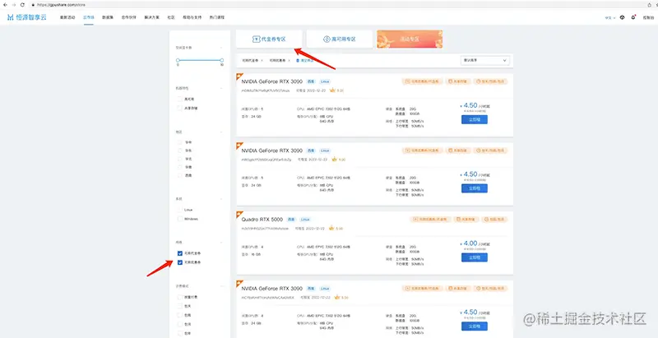This screenshot has height=338, width=658.
Task: Open the 数据集 nav item
Action: coord(108,17)
